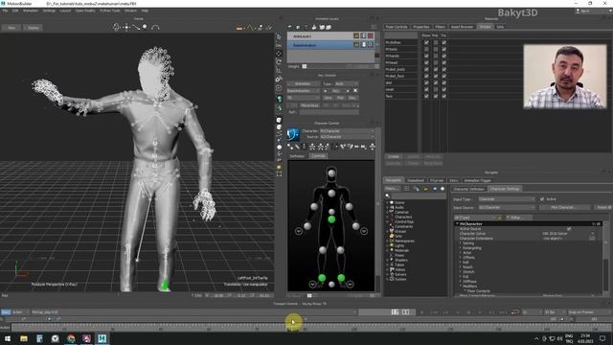
Task: Expand the Solving property group
Action: (461, 243)
